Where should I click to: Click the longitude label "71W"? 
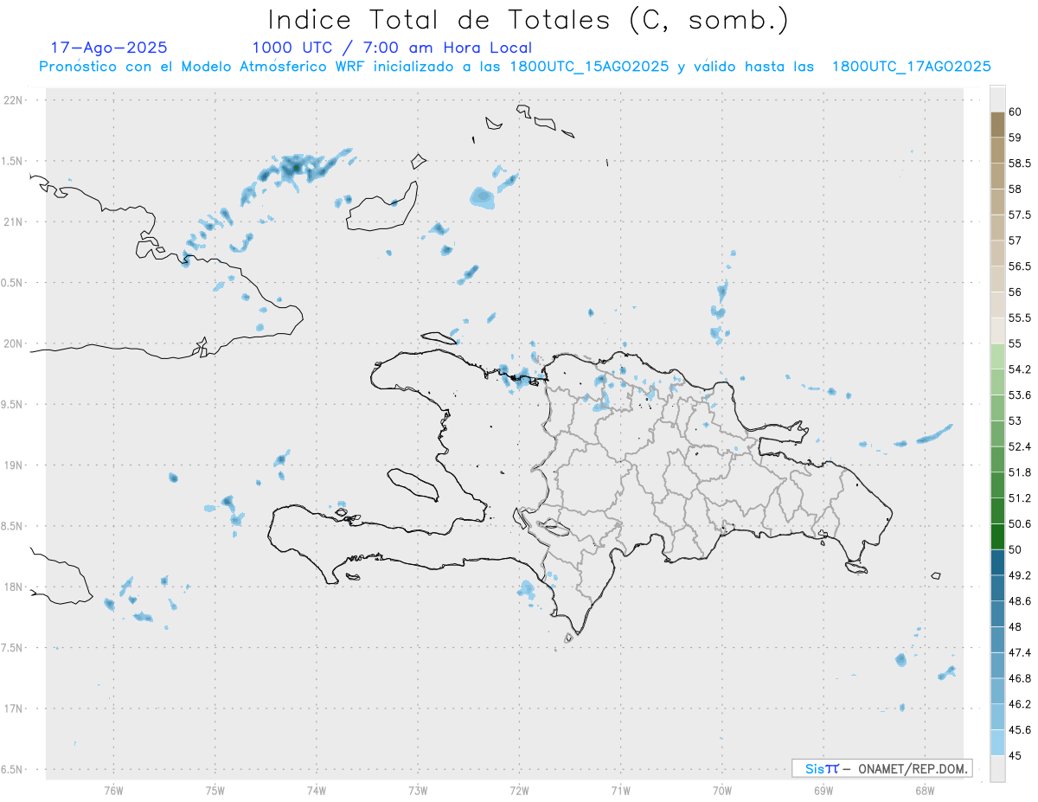pyautogui.click(x=620, y=791)
